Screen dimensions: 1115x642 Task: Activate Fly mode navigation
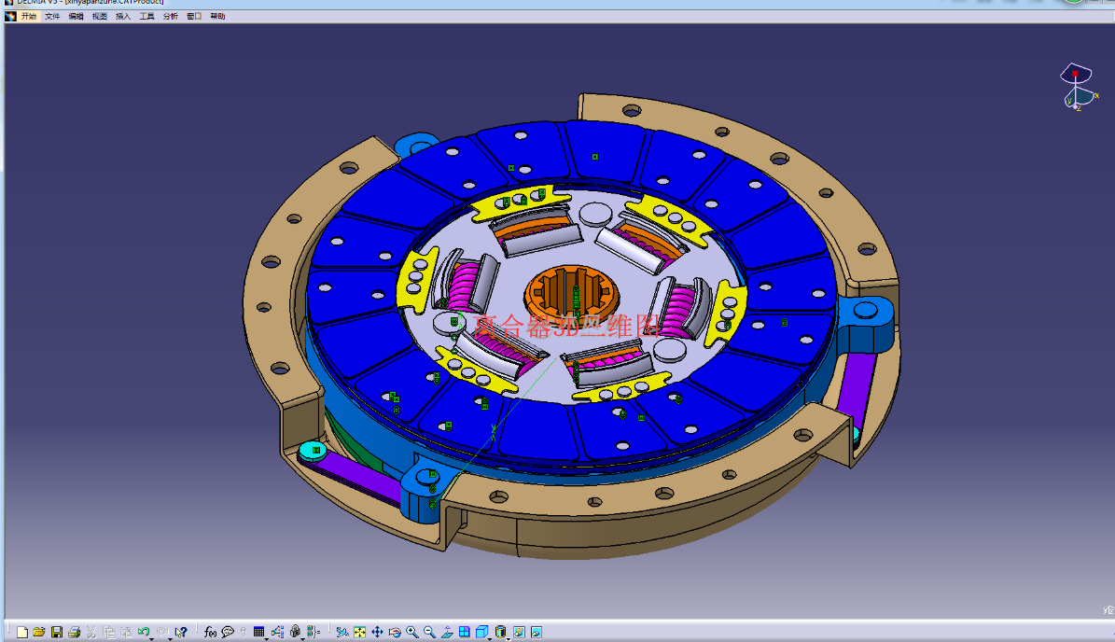342,632
